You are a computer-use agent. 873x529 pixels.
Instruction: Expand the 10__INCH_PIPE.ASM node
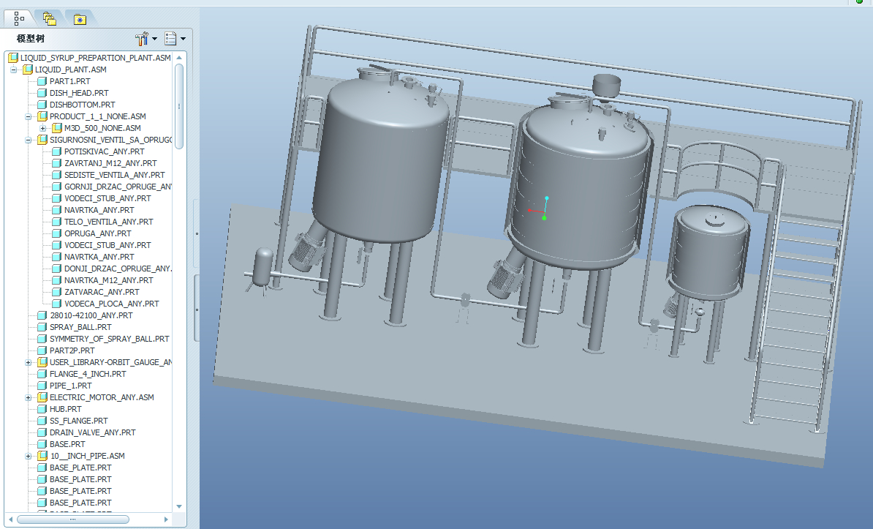28,456
